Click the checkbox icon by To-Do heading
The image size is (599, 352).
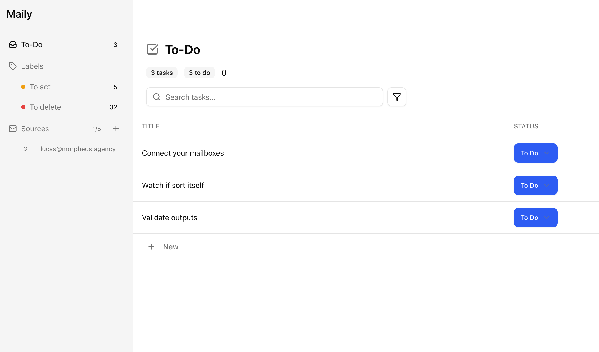pos(152,49)
